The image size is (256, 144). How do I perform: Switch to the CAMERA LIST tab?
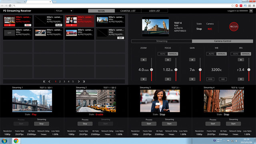click(x=128, y=11)
